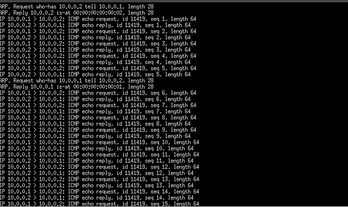The image size is (348, 207).
Task: Select the echo request seq 5 line
Action: (x=98, y=69)
